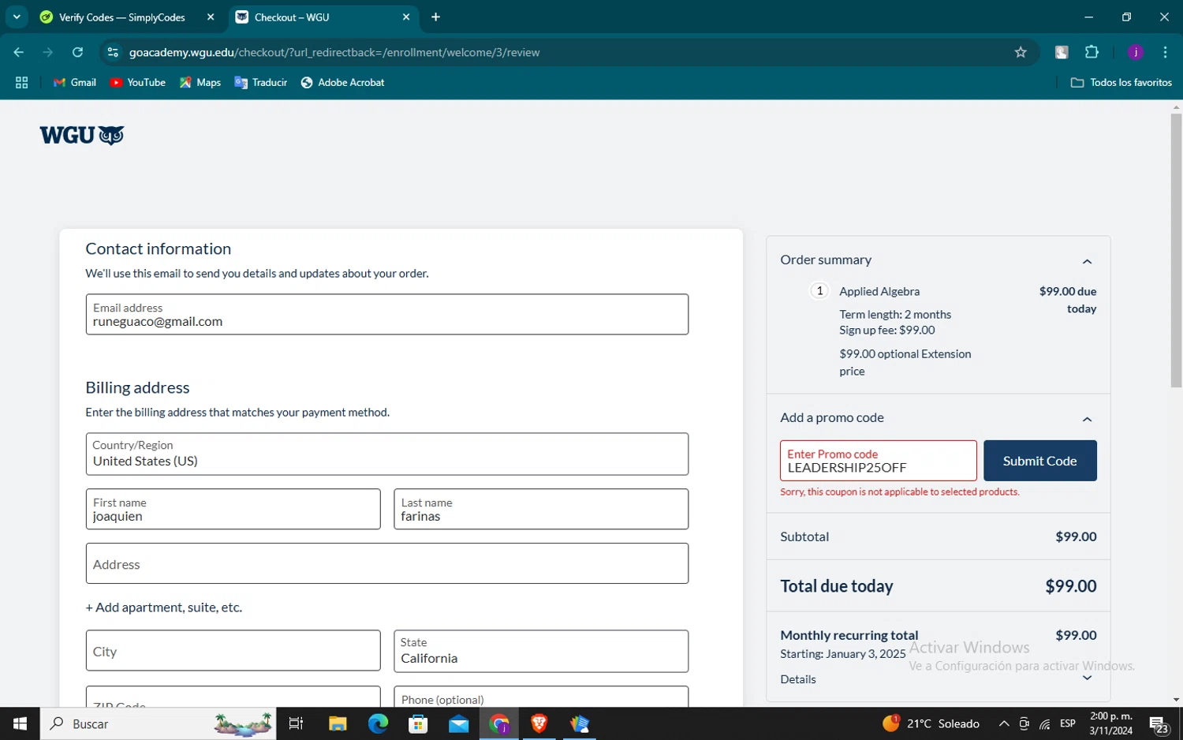1183x740 pixels.
Task: Open the tab search dropdown arrow
Action: (x=17, y=17)
